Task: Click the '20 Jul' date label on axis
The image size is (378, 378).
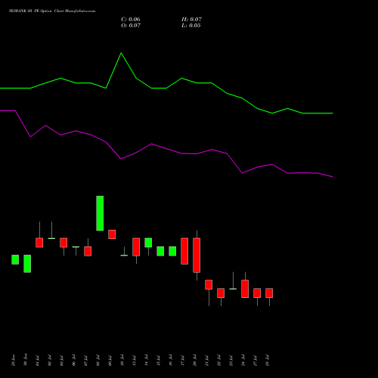Action: (x=195, y=361)
